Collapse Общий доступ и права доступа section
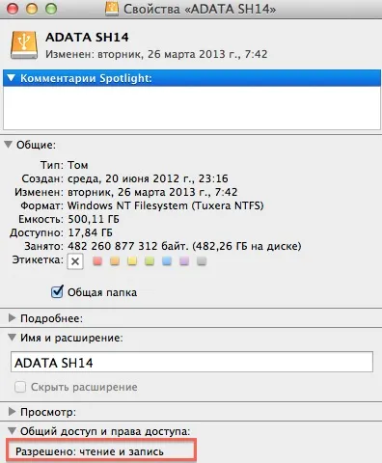 (12, 430)
